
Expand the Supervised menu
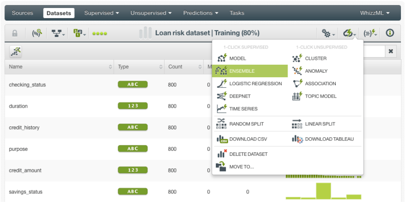pos(101,13)
